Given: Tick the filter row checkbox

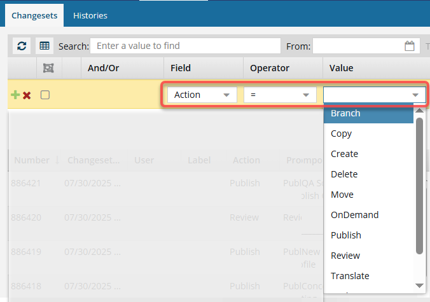Looking at the screenshot, I should 45,95.
